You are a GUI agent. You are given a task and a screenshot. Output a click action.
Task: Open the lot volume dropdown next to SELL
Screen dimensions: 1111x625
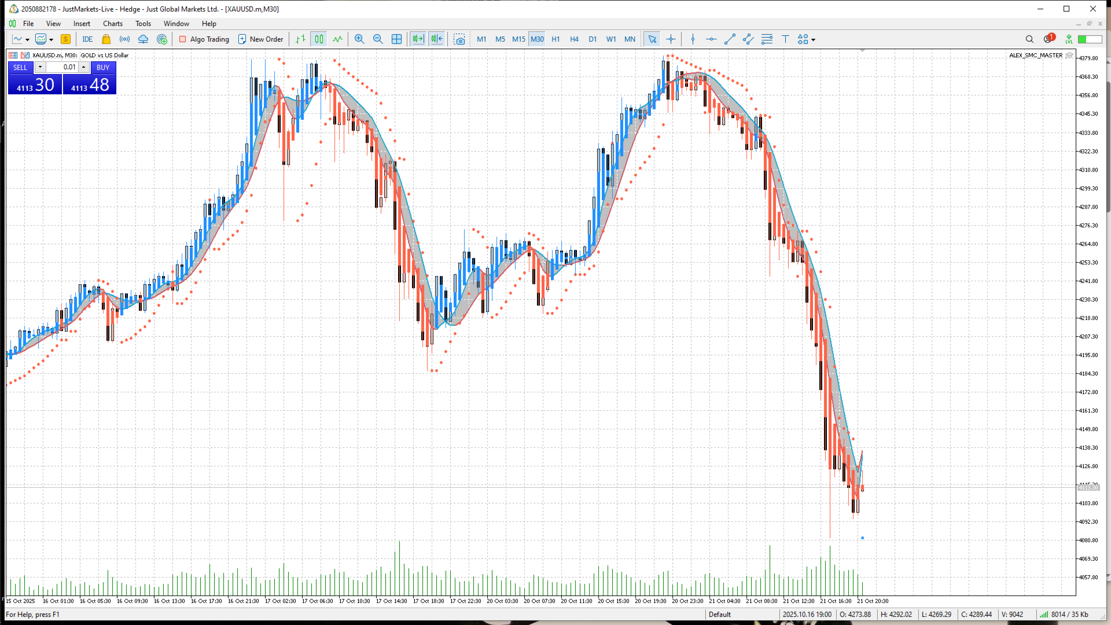tap(40, 67)
